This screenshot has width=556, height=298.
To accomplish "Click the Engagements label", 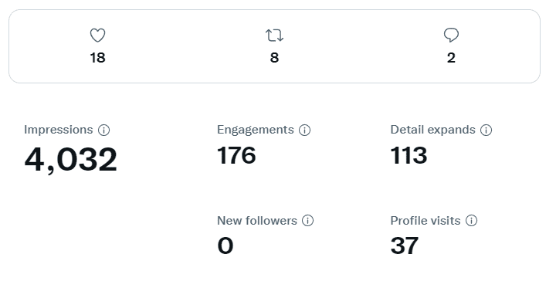I will tap(256, 130).
